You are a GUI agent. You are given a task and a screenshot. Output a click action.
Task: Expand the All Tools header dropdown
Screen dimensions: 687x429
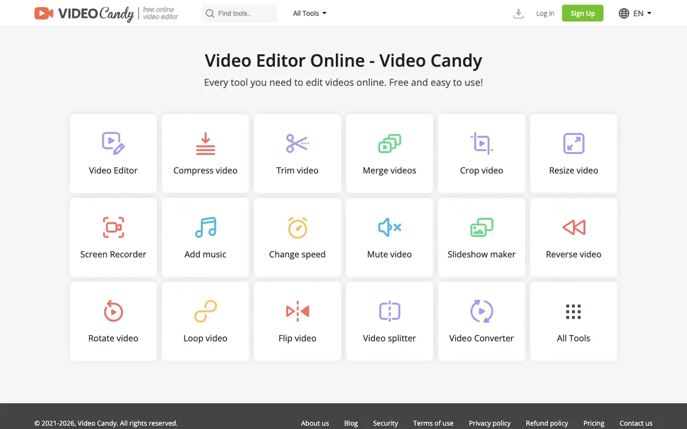pyautogui.click(x=310, y=13)
